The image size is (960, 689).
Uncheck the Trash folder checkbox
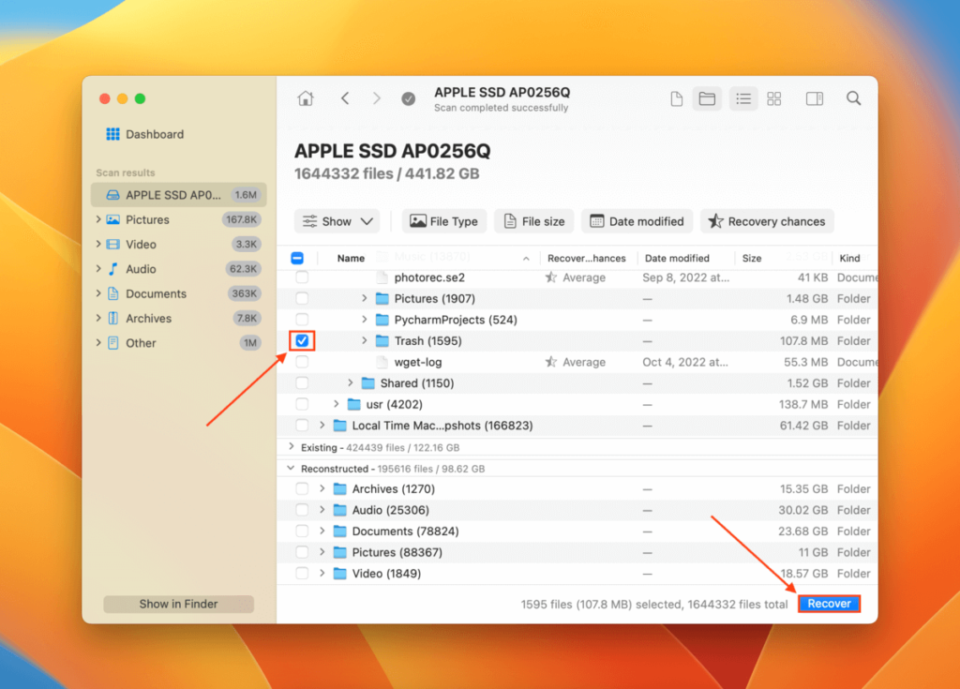click(x=301, y=340)
